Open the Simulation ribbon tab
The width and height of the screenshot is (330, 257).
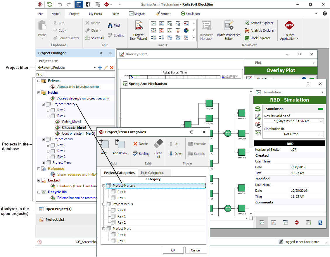pos(190,14)
